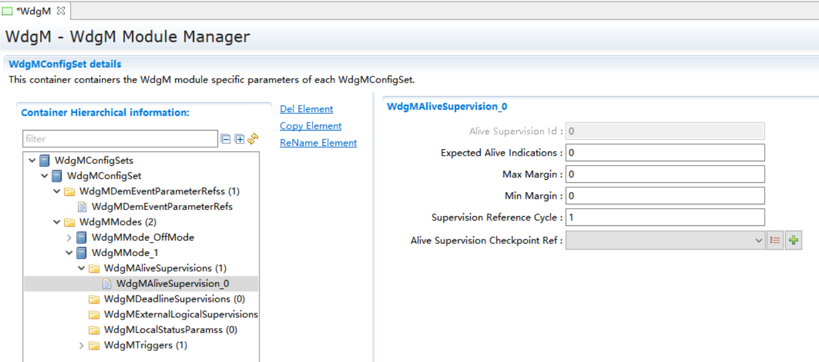The width and height of the screenshot is (819, 362).
Task: Click the Expected Alive Indications field
Action: click(x=665, y=153)
